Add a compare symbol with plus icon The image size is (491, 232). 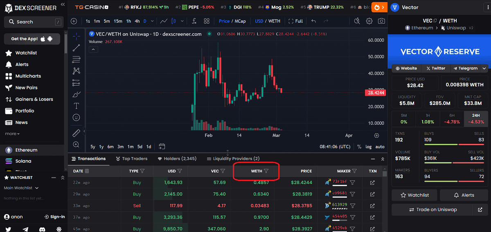[74, 21]
